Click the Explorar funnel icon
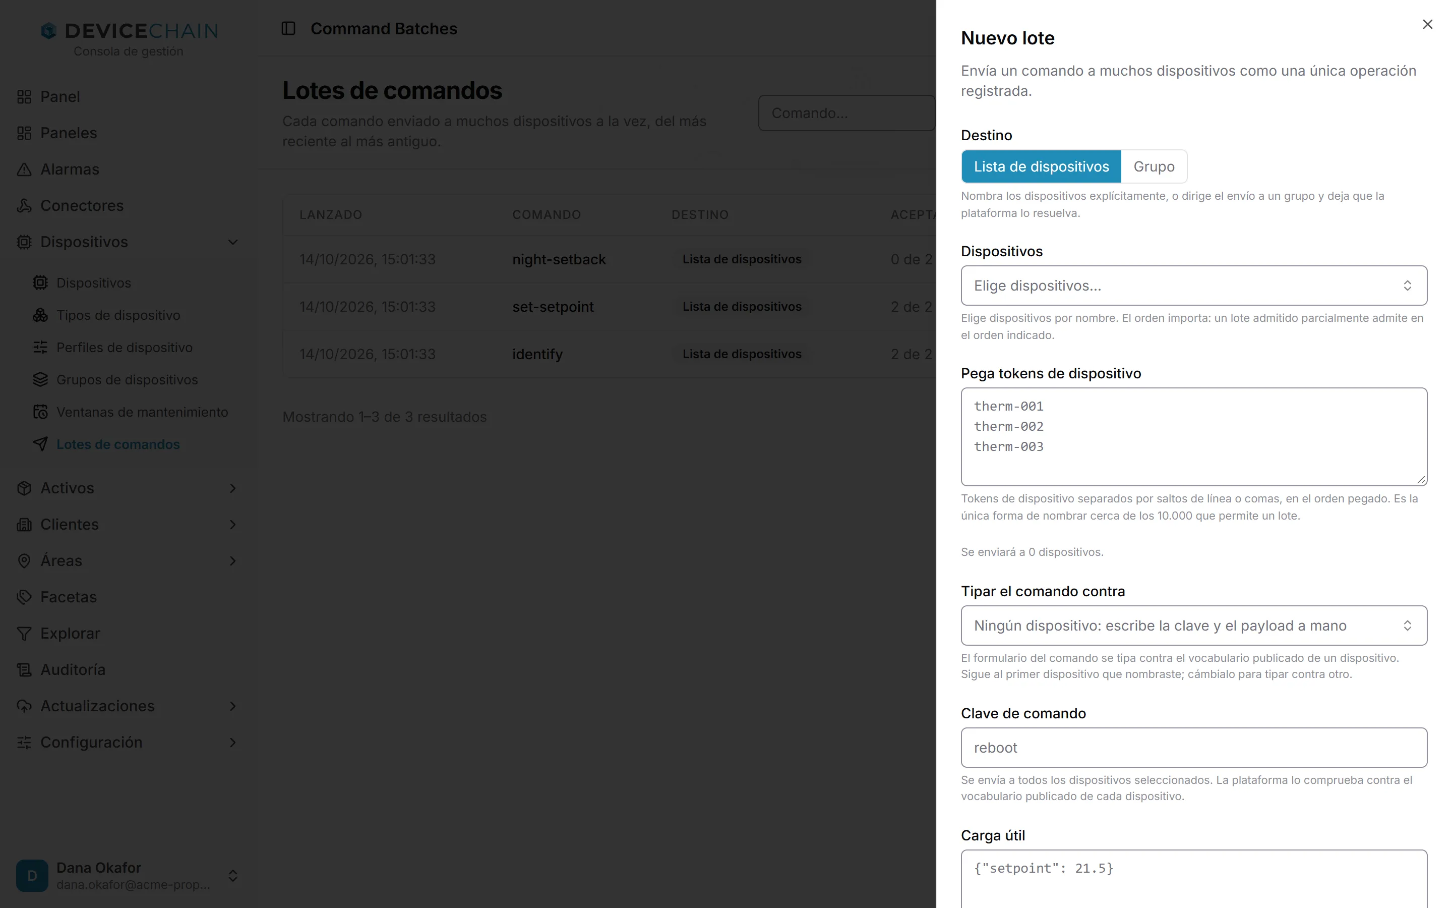 click(x=24, y=634)
